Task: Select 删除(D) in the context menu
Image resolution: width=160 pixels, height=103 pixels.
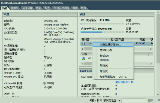Action: click(x=113, y=60)
